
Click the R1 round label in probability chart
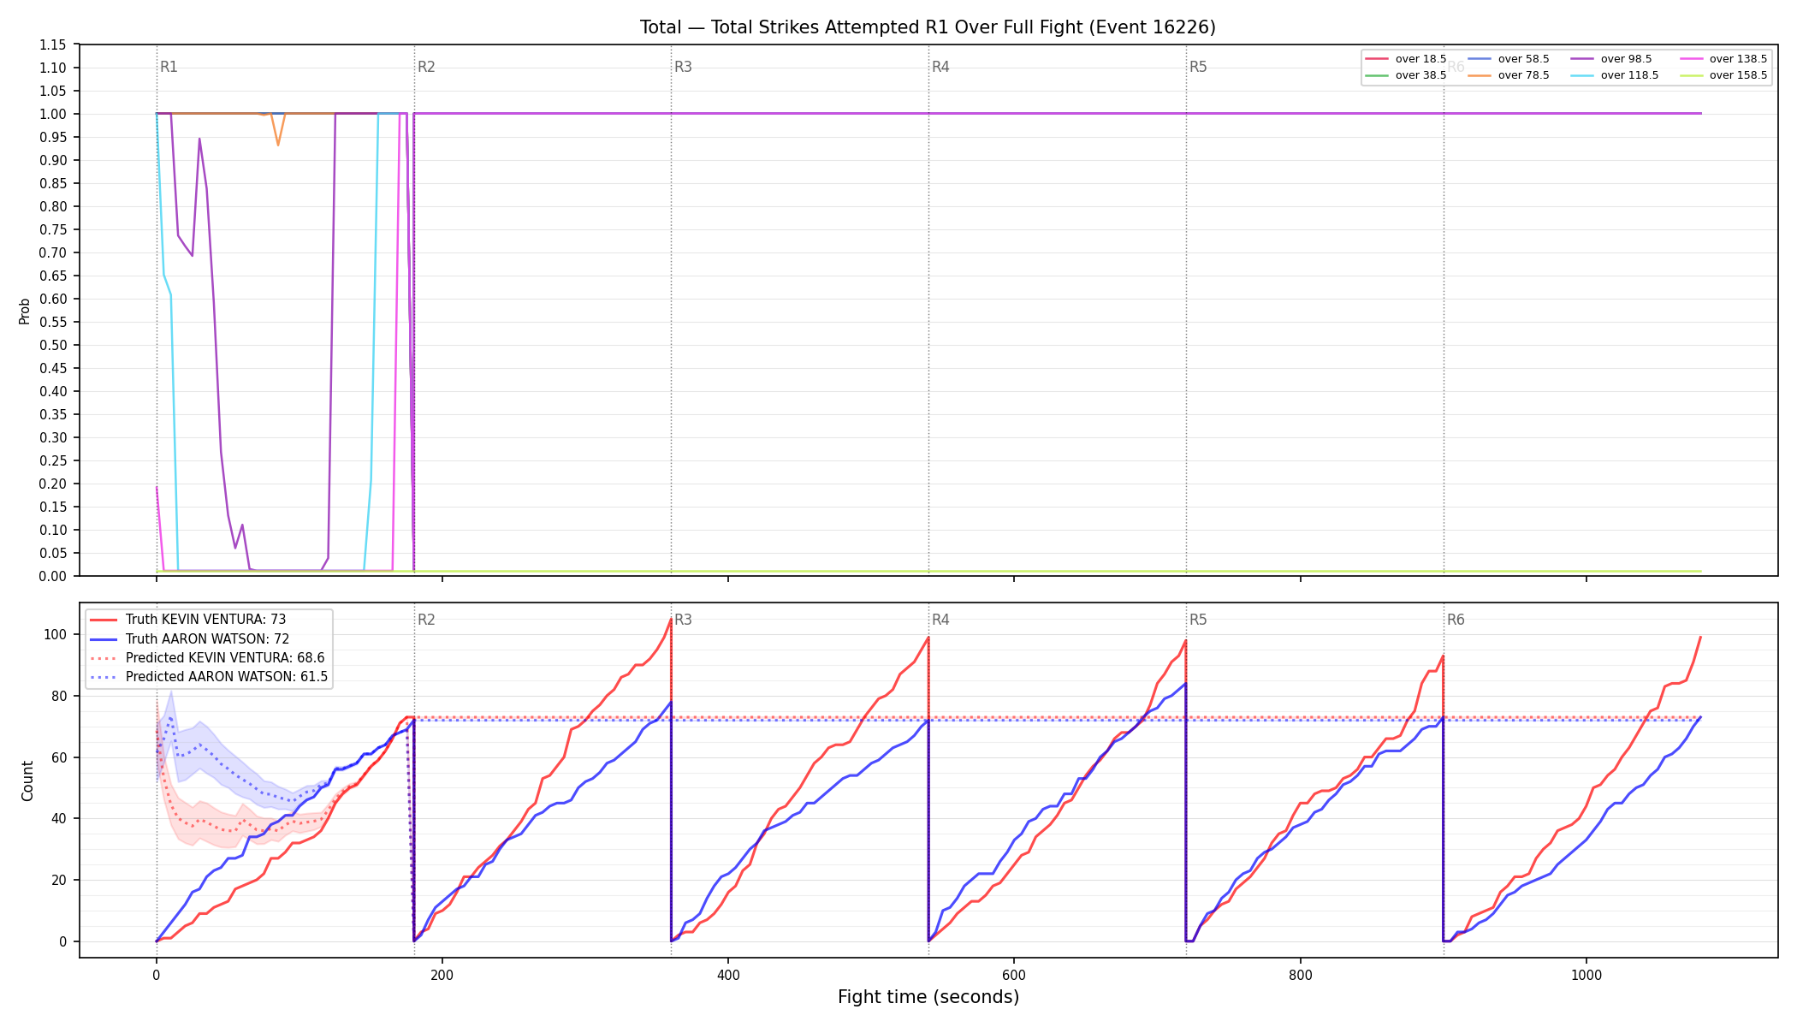[x=169, y=67]
